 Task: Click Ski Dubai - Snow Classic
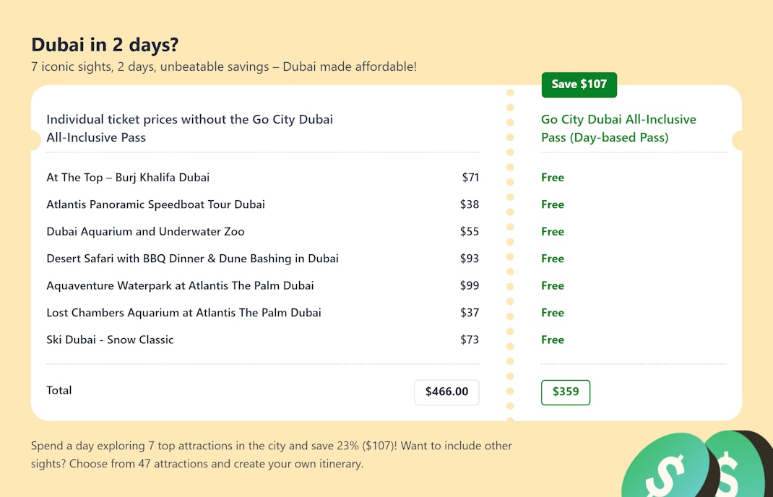click(110, 340)
